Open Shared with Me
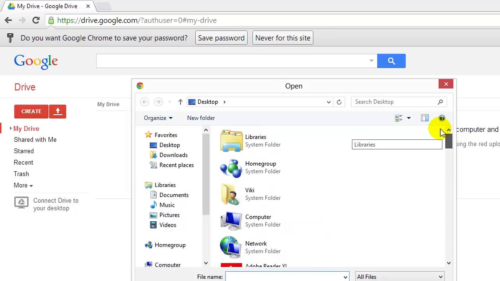The width and height of the screenshot is (500, 281). pos(35,140)
